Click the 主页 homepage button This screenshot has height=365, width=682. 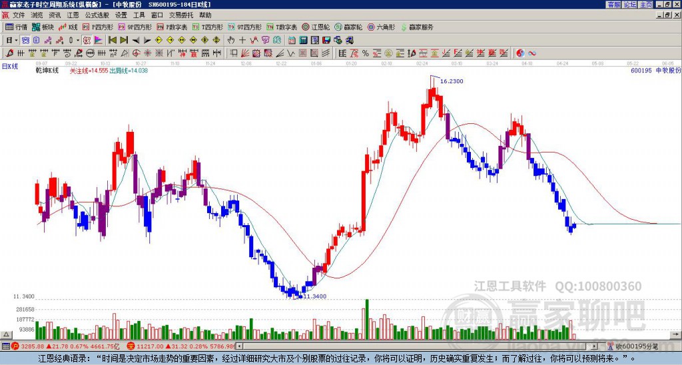click(x=646, y=5)
